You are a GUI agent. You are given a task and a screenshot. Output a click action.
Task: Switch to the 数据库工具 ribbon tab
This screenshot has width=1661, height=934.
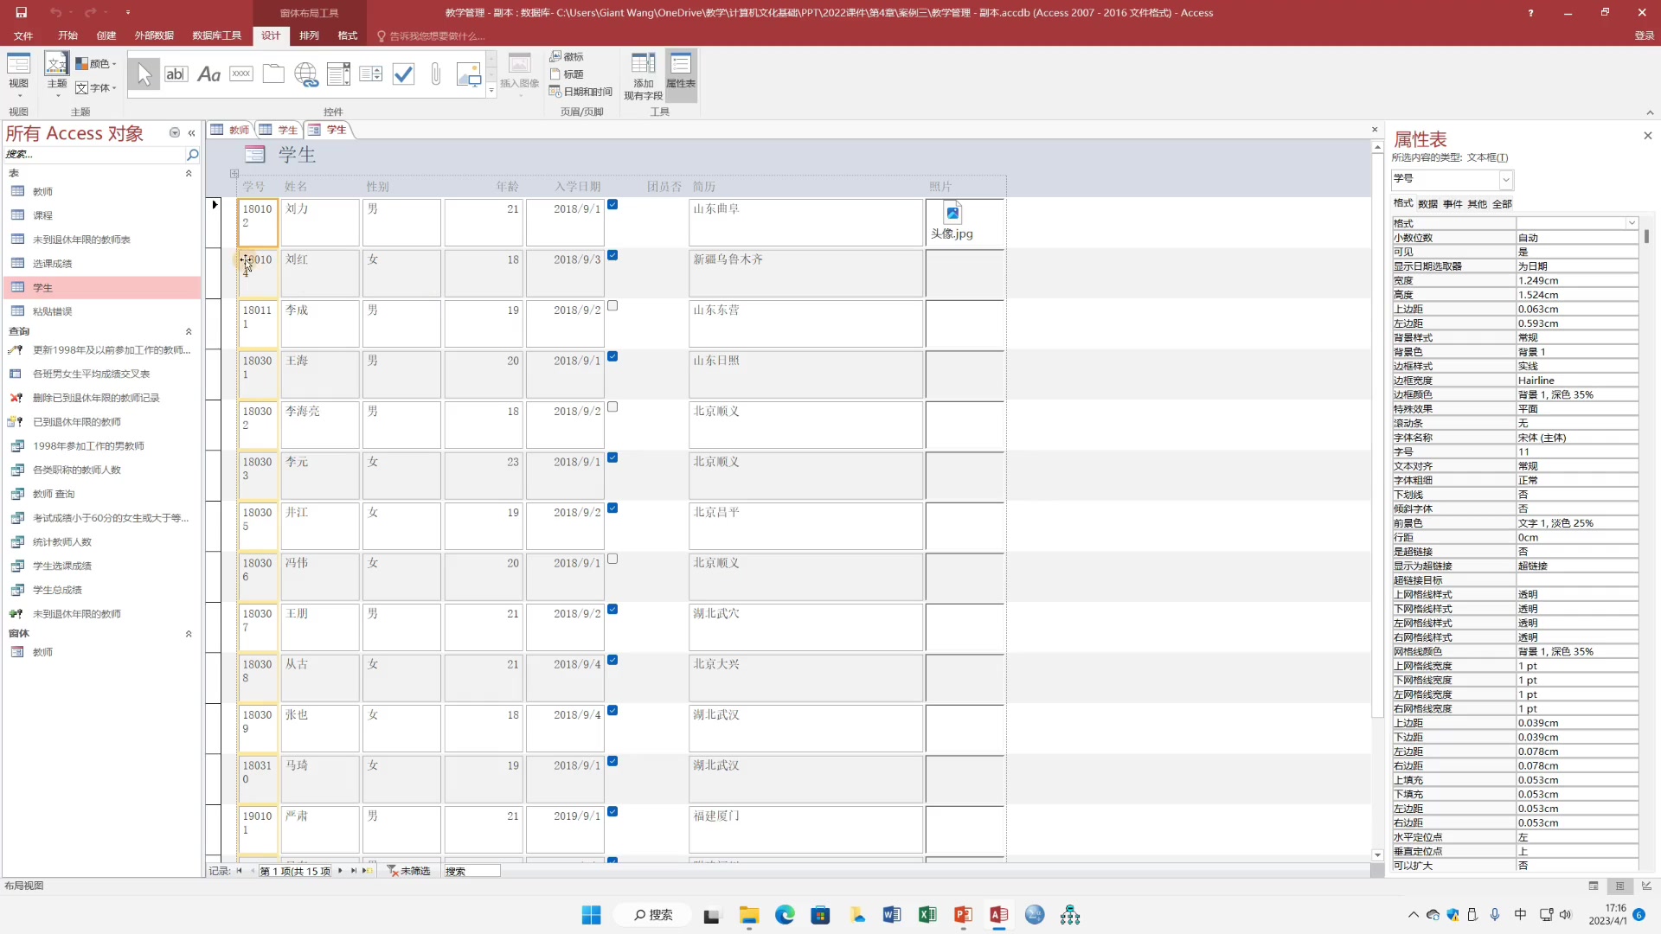(216, 35)
